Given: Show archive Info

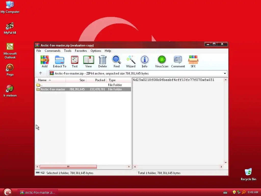Looking at the screenshot, I should tap(145, 62).
